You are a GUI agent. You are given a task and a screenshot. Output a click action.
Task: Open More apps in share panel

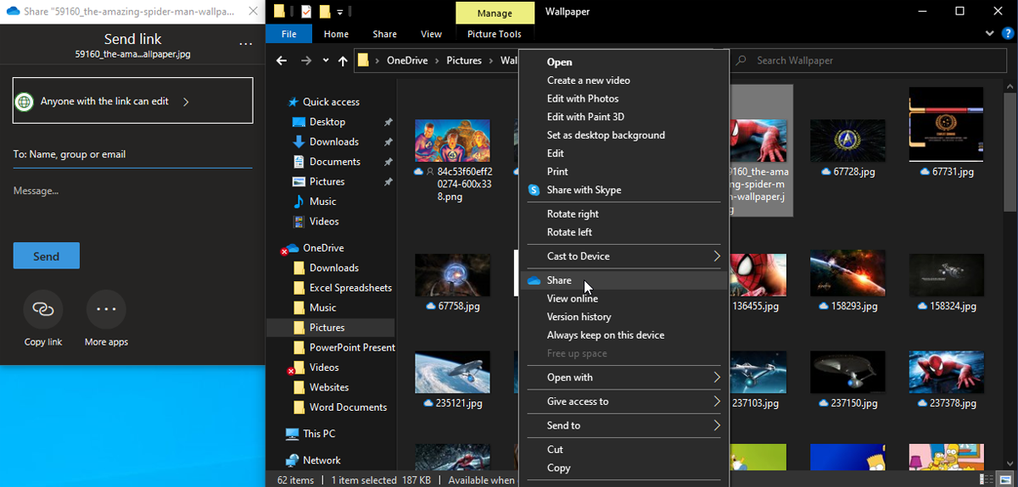[x=106, y=309]
